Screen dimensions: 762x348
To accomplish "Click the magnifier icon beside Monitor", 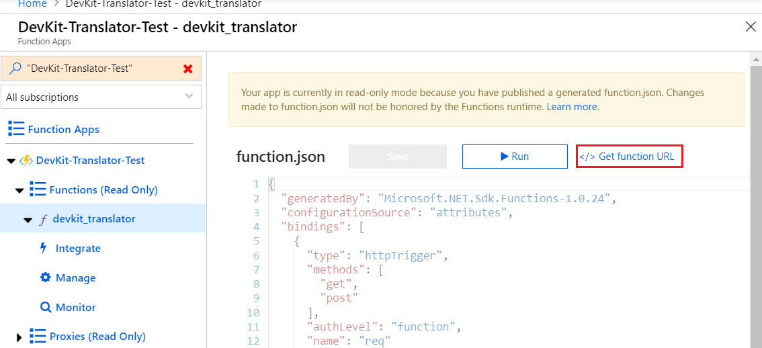I will (45, 307).
